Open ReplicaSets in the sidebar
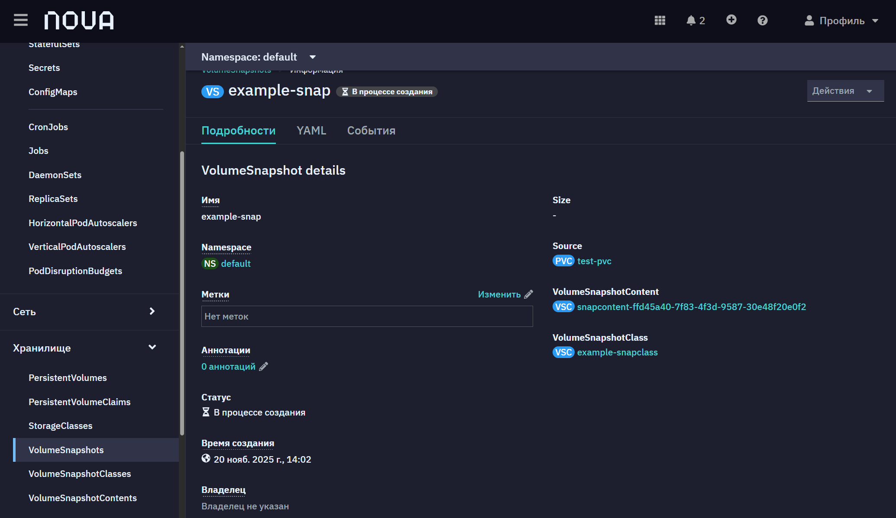Viewport: 896px width, 518px height. [53, 199]
